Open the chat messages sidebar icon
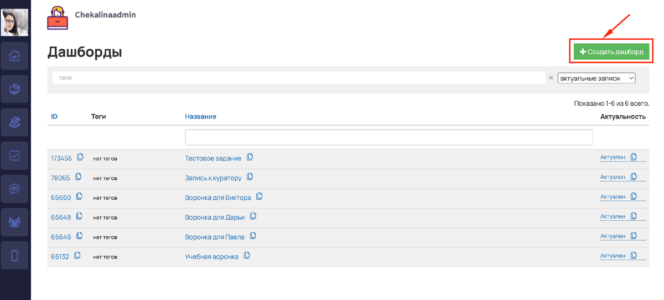 coord(15,189)
